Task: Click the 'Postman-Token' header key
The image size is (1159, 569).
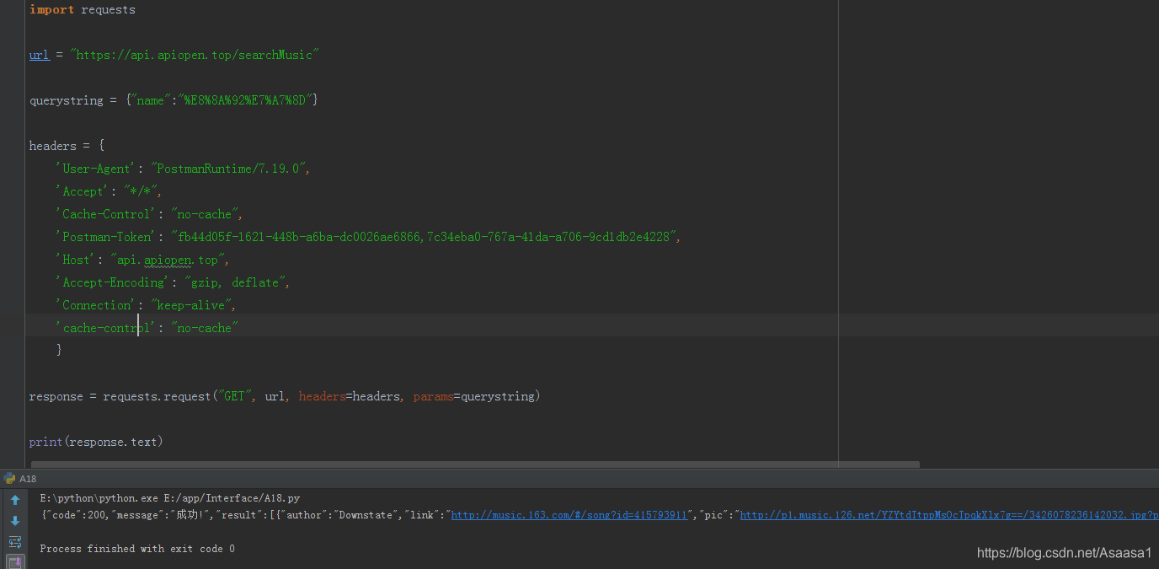Action: 106,237
